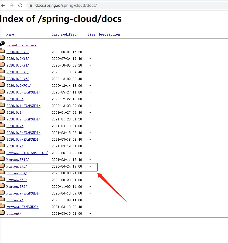This screenshot has width=228, height=243.
Task: Open the Hoxton.SR6/ directory
Action: click(x=17, y=166)
